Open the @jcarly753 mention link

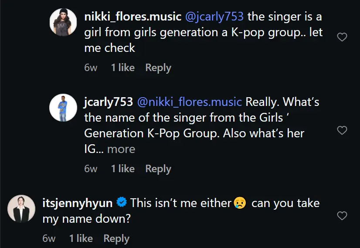tap(214, 17)
